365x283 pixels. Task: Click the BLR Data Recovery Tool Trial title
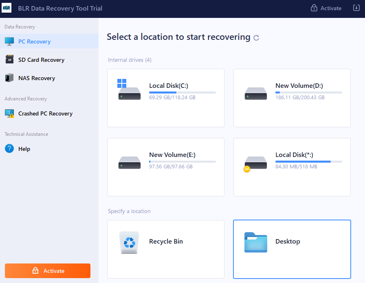click(60, 9)
